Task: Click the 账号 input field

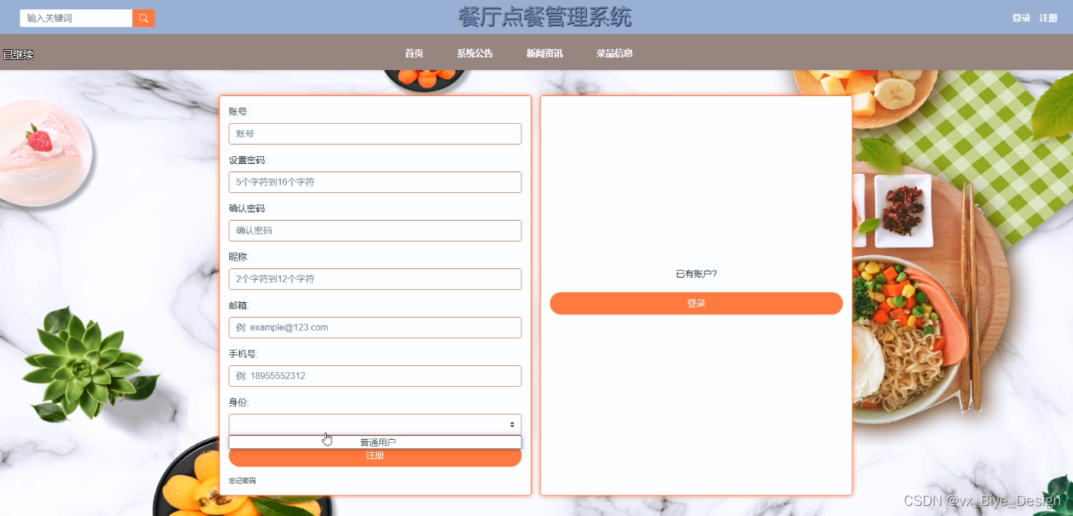Action: point(375,134)
